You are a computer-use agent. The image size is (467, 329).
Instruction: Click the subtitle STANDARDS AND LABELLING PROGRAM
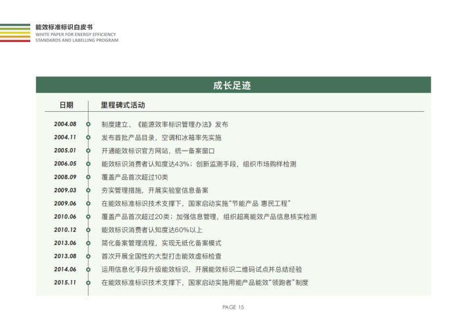tap(77, 40)
